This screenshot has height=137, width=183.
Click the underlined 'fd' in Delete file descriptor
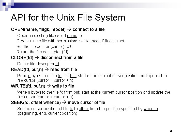(57, 64)
